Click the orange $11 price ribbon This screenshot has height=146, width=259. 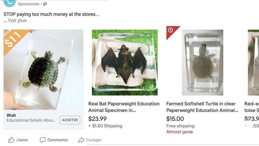click(x=13, y=39)
